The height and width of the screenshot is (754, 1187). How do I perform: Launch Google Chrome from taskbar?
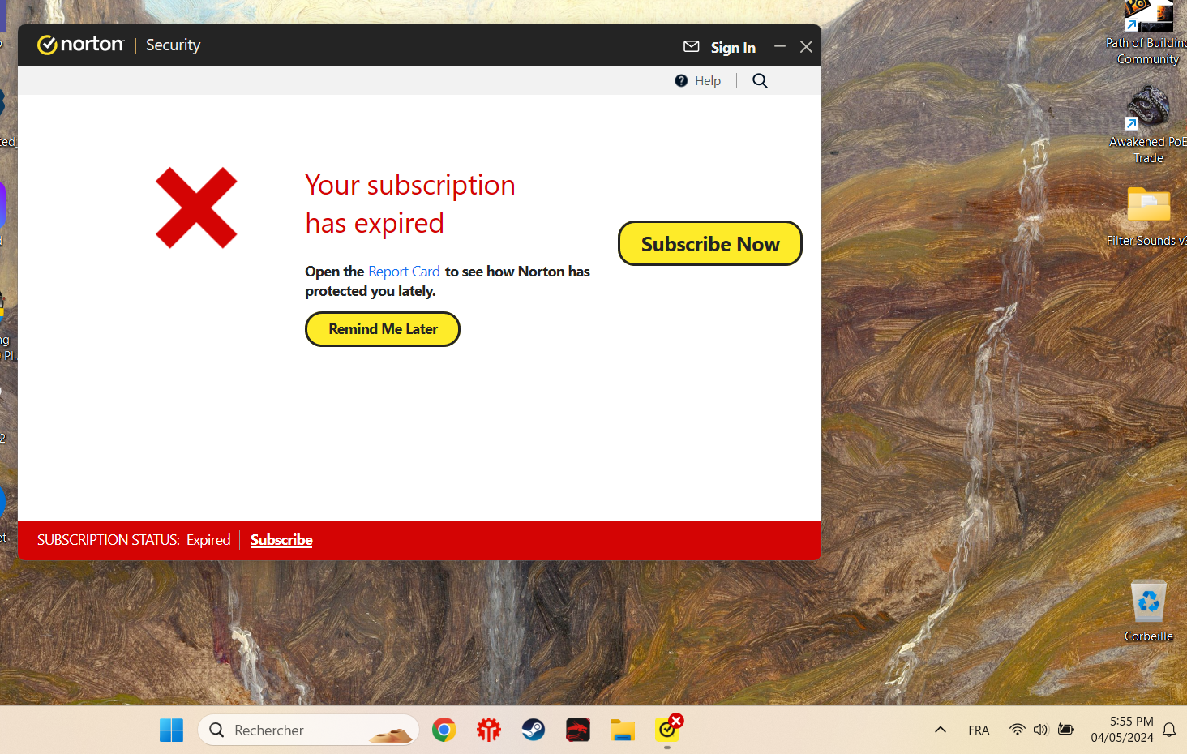pos(444,730)
